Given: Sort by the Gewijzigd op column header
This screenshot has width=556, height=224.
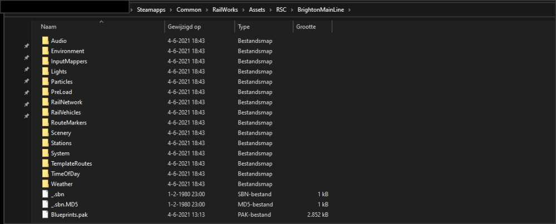Looking at the screenshot, I should click(x=185, y=27).
